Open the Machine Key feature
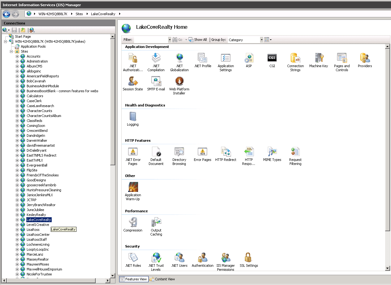This screenshot has height=285, width=391. tap(319, 60)
